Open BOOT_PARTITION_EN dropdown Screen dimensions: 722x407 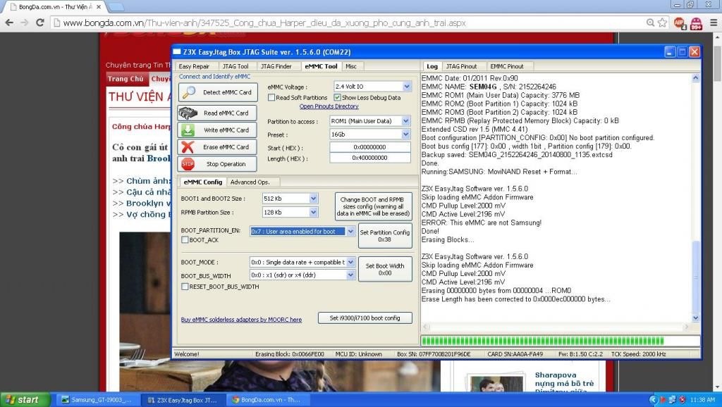pos(350,232)
